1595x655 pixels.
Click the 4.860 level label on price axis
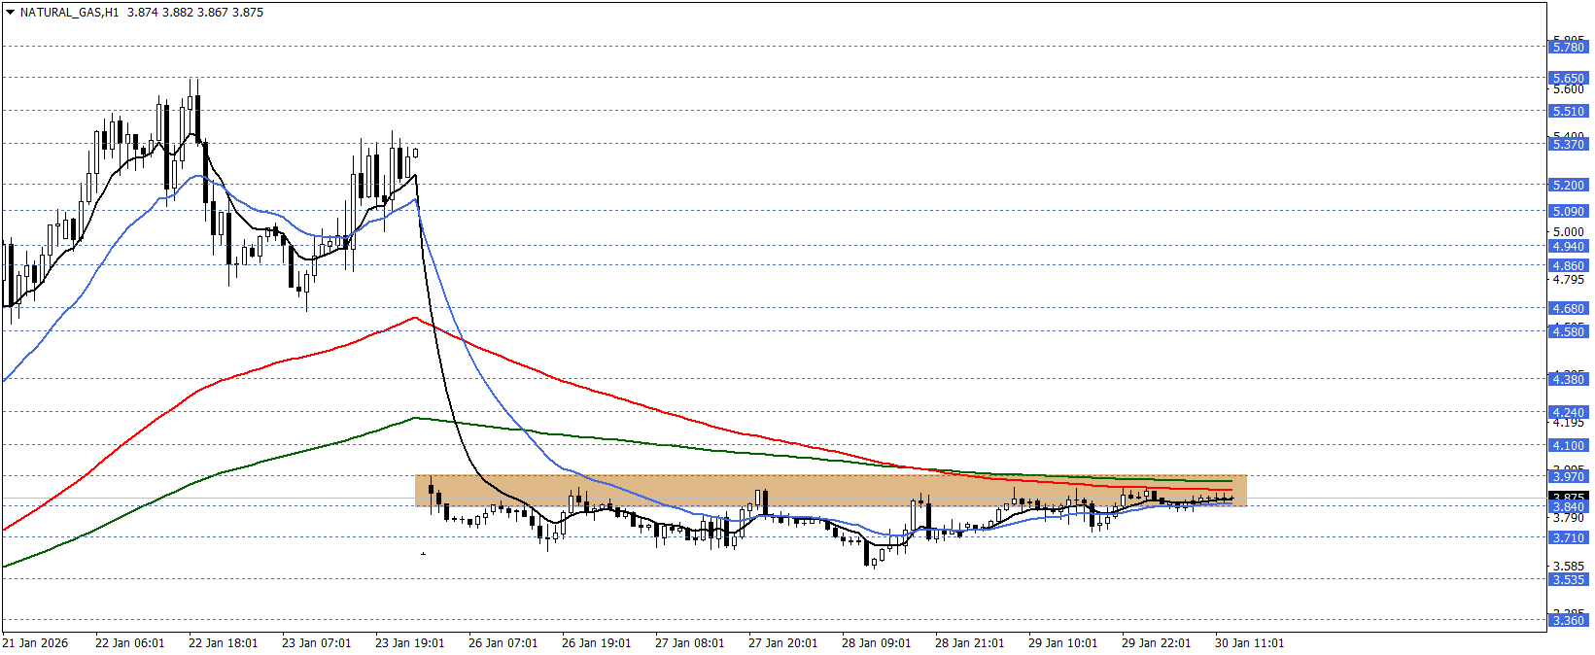coord(1567,265)
